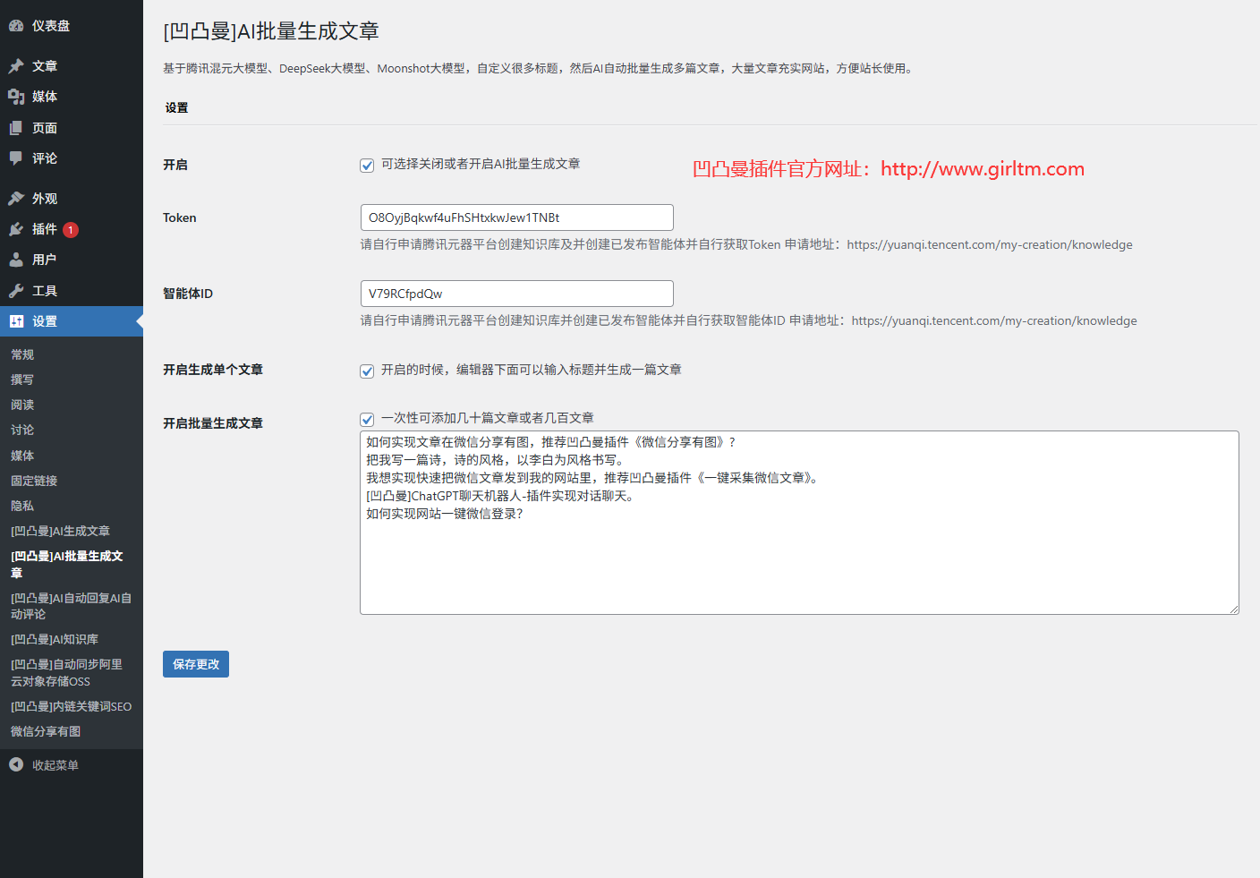Screen dimensions: 1260x878
Task: Click the 可选择关闭或者开启AI批量生成文章 label
Action: [481, 164]
